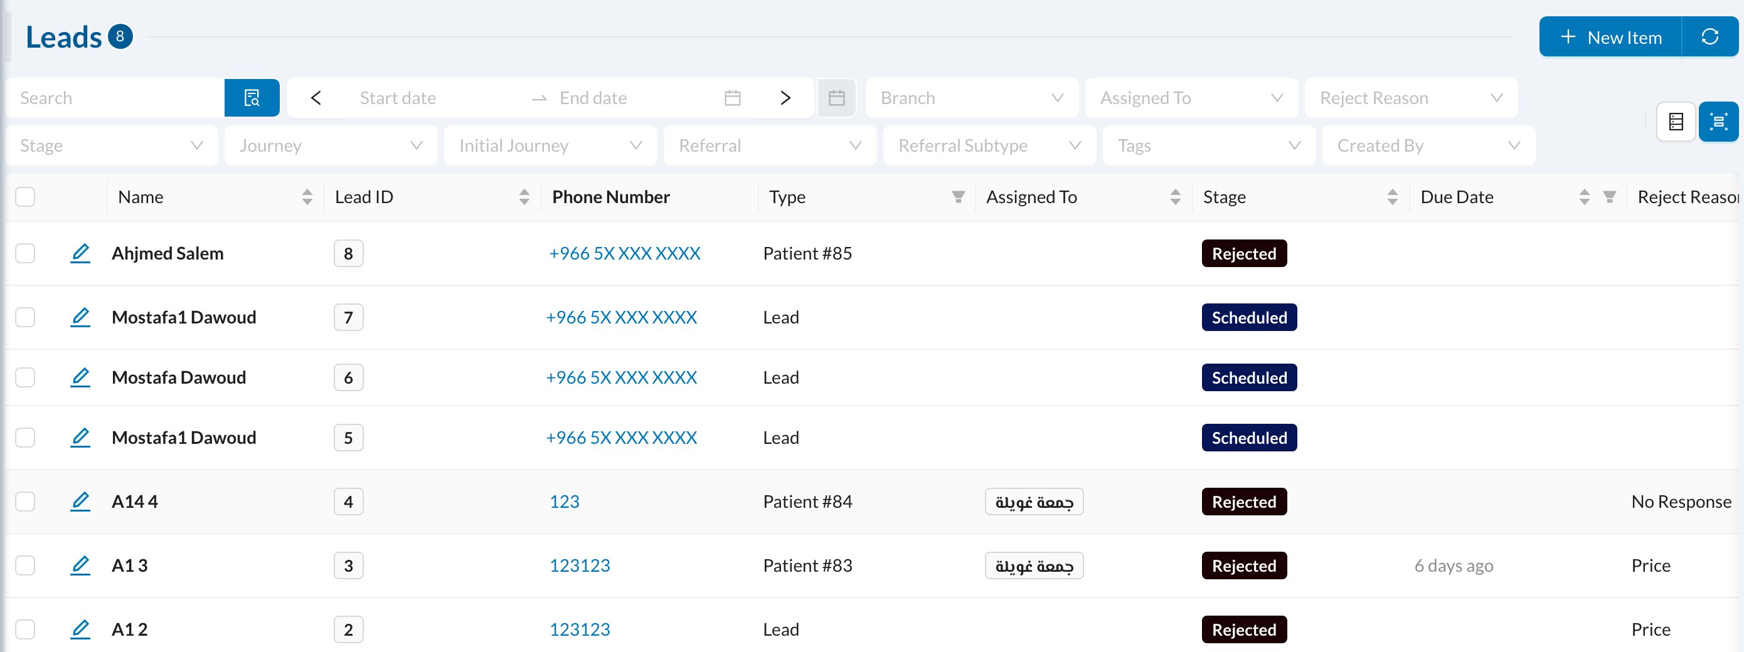
Task: Open edit pencil for Ahjmed Salem
Action: pos(80,254)
